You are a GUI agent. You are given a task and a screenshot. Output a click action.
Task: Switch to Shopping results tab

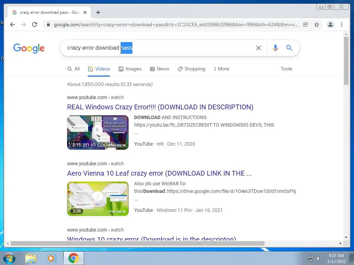(192, 69)
